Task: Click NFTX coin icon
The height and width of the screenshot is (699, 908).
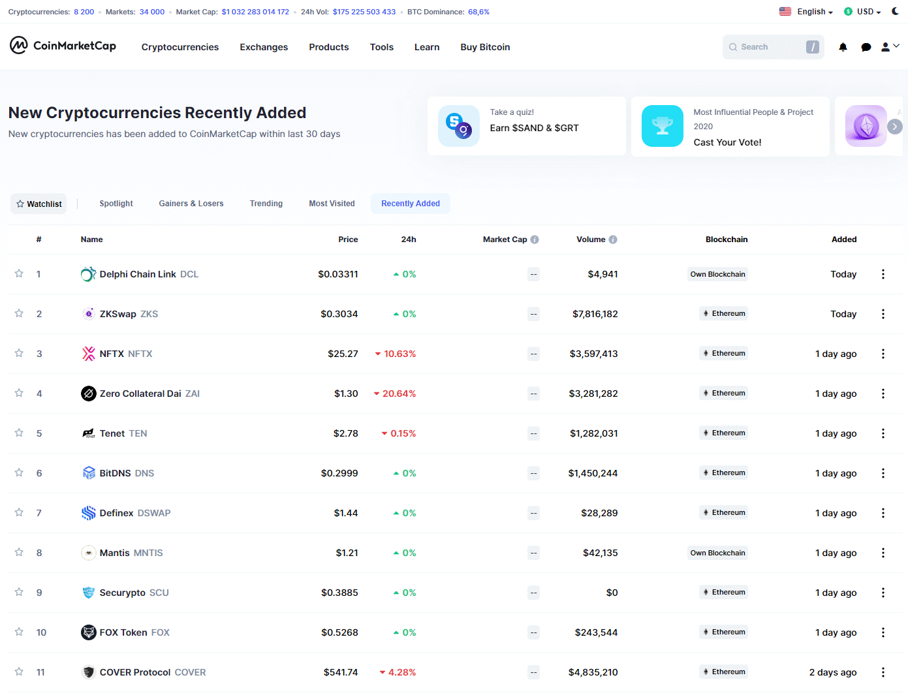Action: (x=88, y=354)
